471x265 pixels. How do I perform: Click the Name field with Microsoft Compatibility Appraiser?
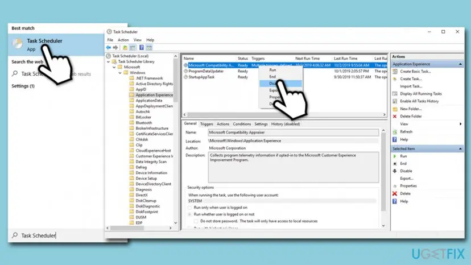293,132
